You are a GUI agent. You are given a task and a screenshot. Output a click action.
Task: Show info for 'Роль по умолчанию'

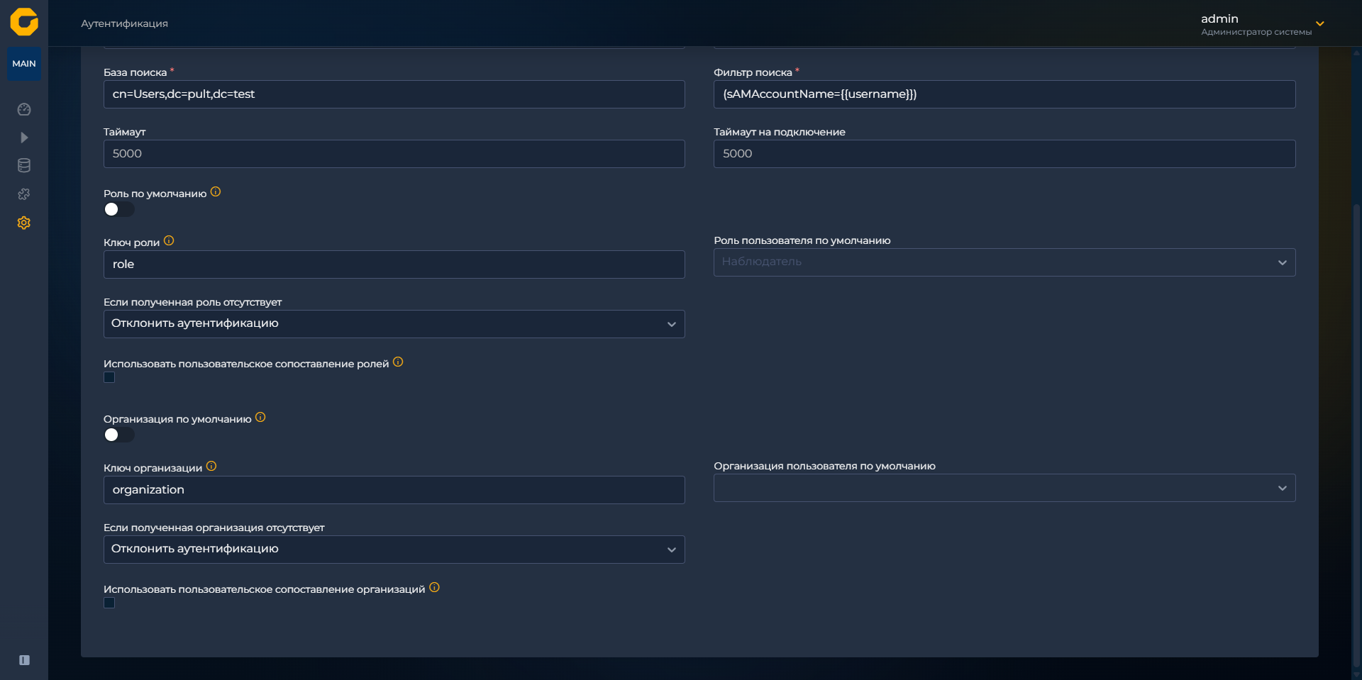point(216,191)
